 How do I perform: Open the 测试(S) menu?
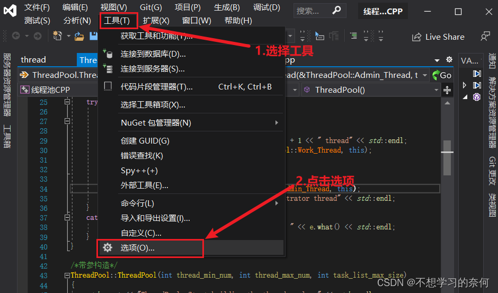[37, 21]
